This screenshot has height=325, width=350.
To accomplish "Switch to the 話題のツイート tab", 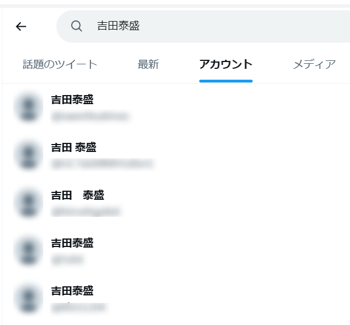I will pyautogui.click(x=60, y=64).
